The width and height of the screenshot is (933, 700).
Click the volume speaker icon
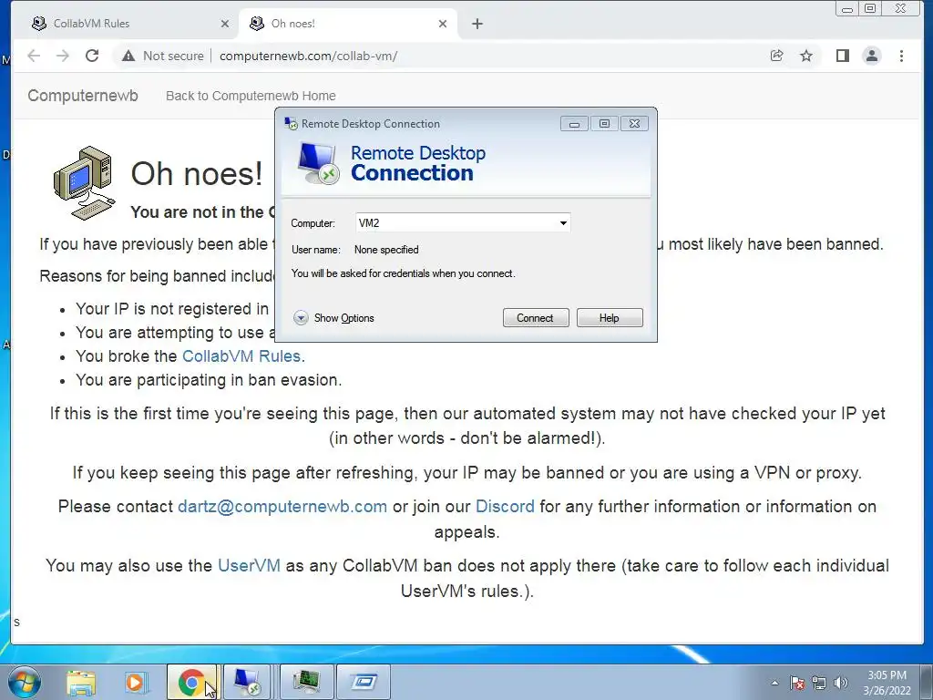(x=841, y=683)
